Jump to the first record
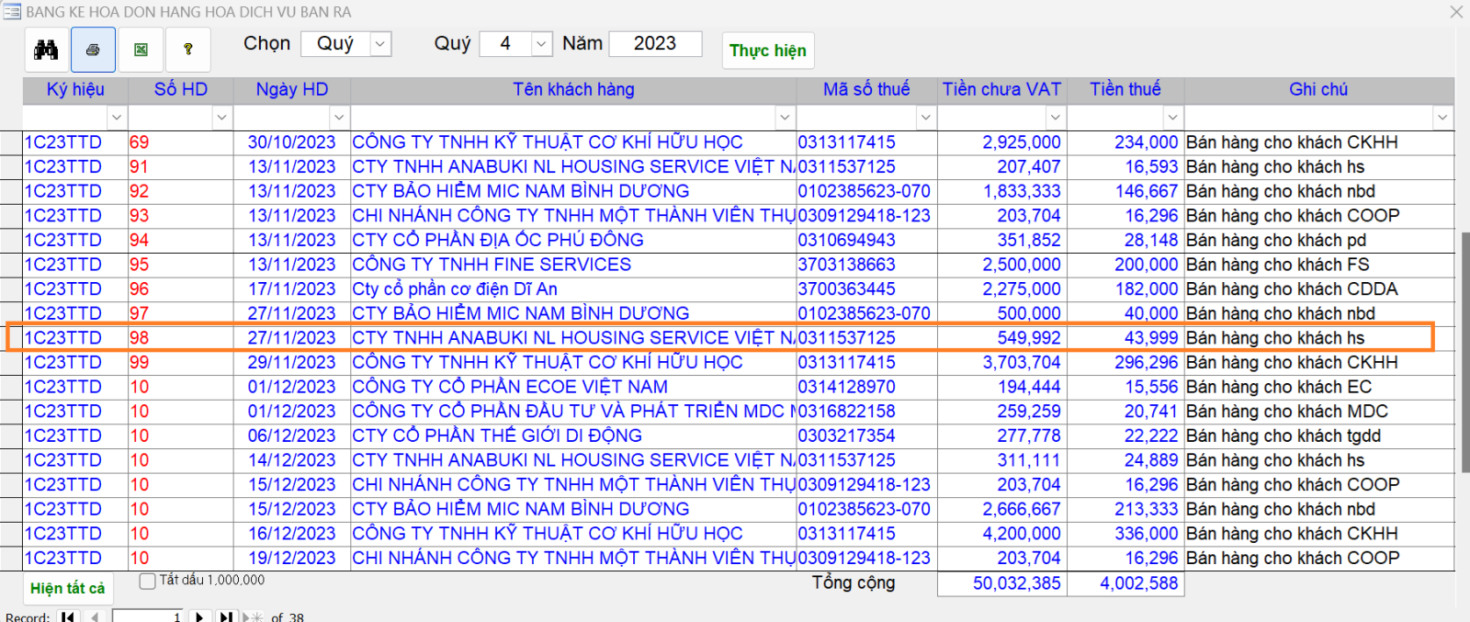Screen dimensions: 1470x622 tap(68, 616)
